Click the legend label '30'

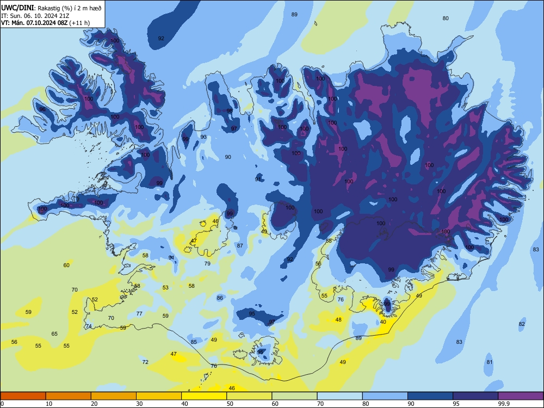139,404
